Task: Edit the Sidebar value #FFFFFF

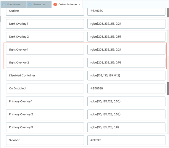Action: coord(126,140)
